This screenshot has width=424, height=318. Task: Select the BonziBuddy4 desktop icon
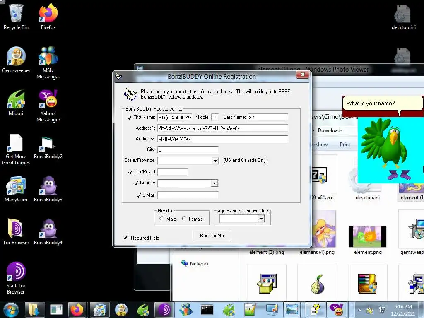tap(48, 232)
